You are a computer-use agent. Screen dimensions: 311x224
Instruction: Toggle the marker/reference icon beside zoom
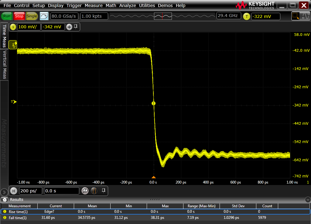coord(94,191)
